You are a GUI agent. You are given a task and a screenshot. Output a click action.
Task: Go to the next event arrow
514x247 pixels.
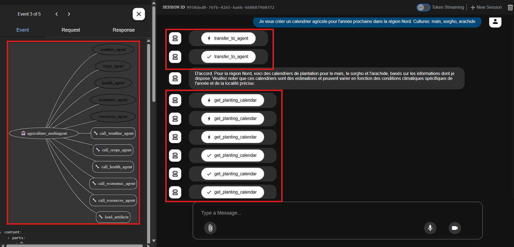coord(69,14)
